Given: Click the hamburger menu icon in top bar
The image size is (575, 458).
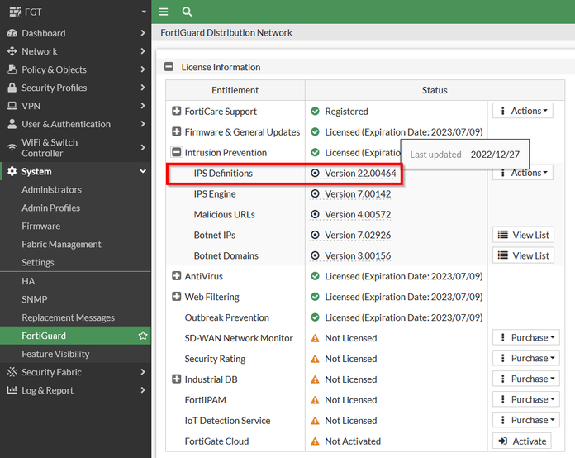Looking at the screenshot, I should click(x=164, y=12).
